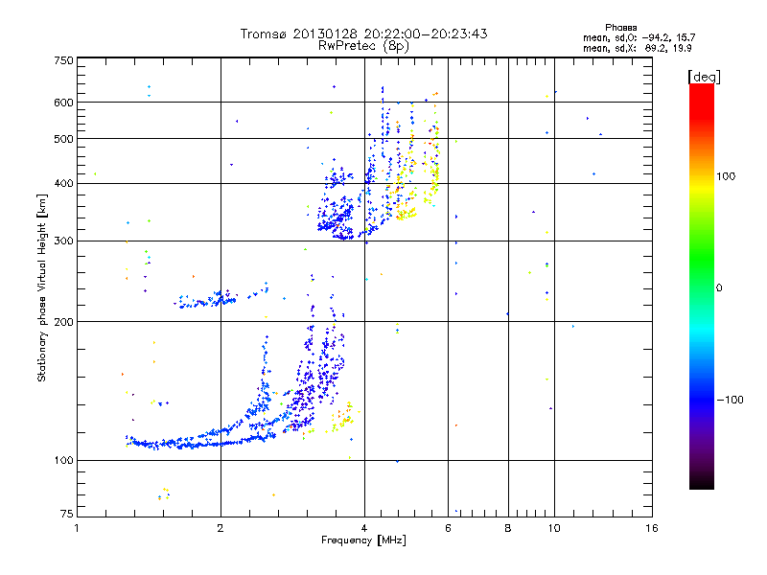This screenshot has height=575, width=767.
Task: Click the colorbar tick label '100'
Action: coord(726,176)
